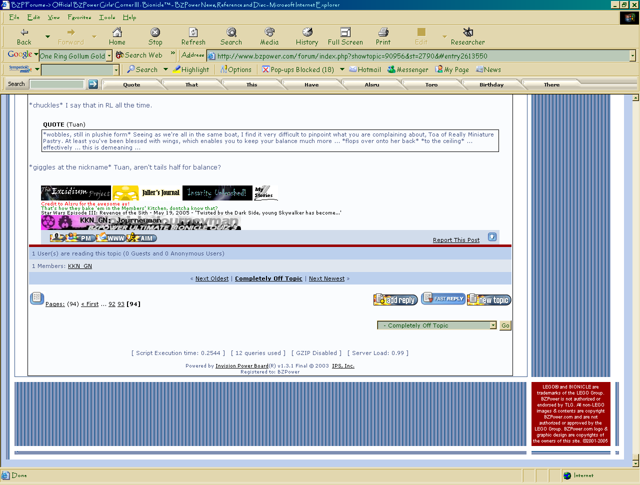Click the vertical scrollbar down arrow
The height and width of the screenshot is (485, 640).
[x=635, y=463]
